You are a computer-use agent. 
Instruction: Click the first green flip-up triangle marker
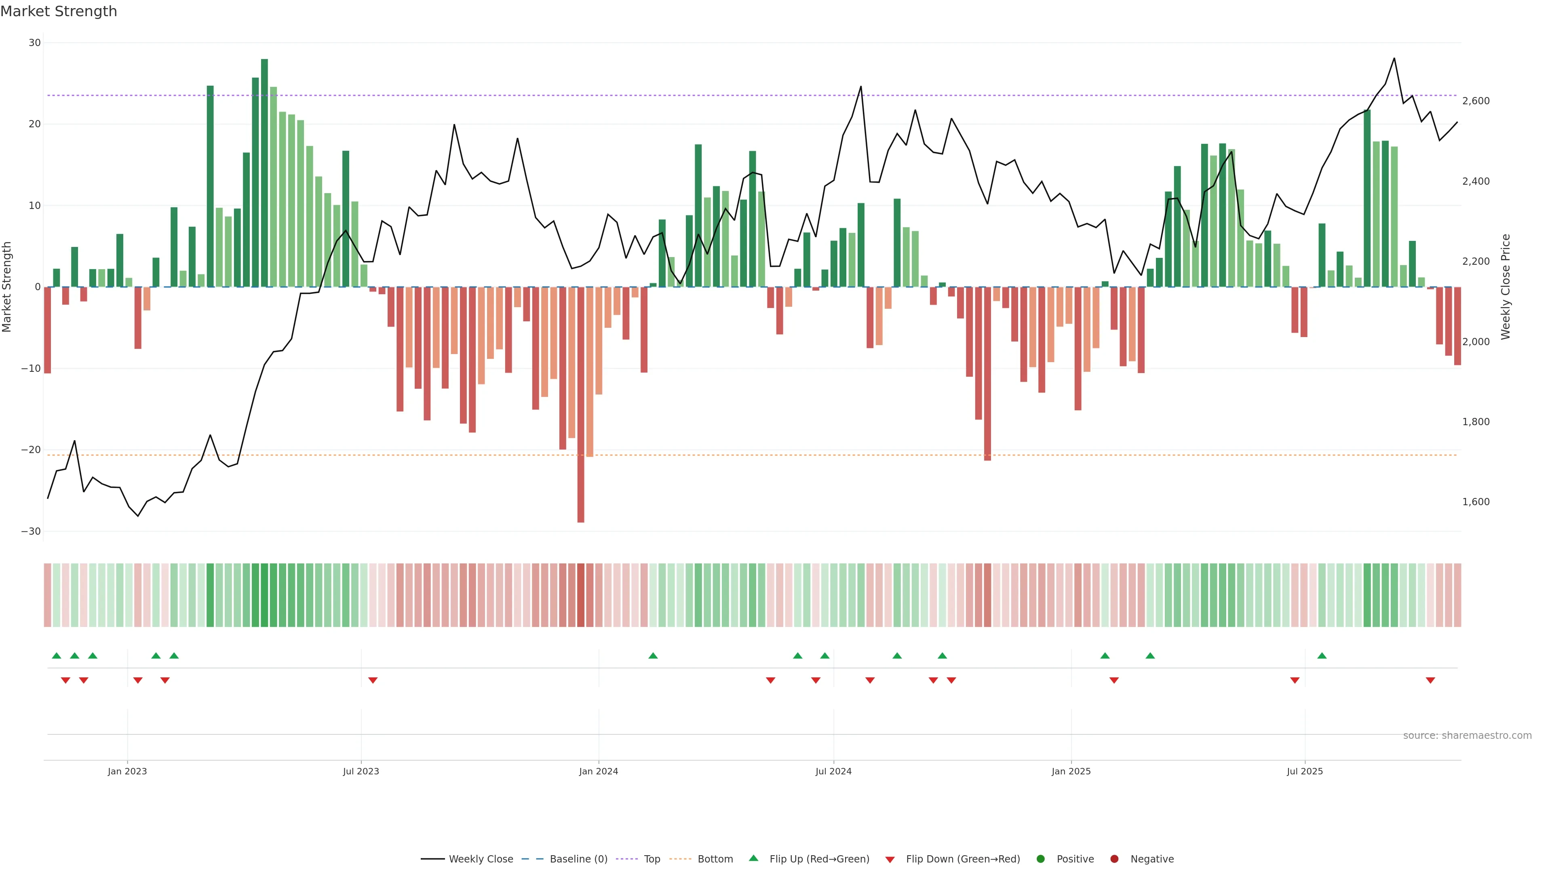(57, 656)
